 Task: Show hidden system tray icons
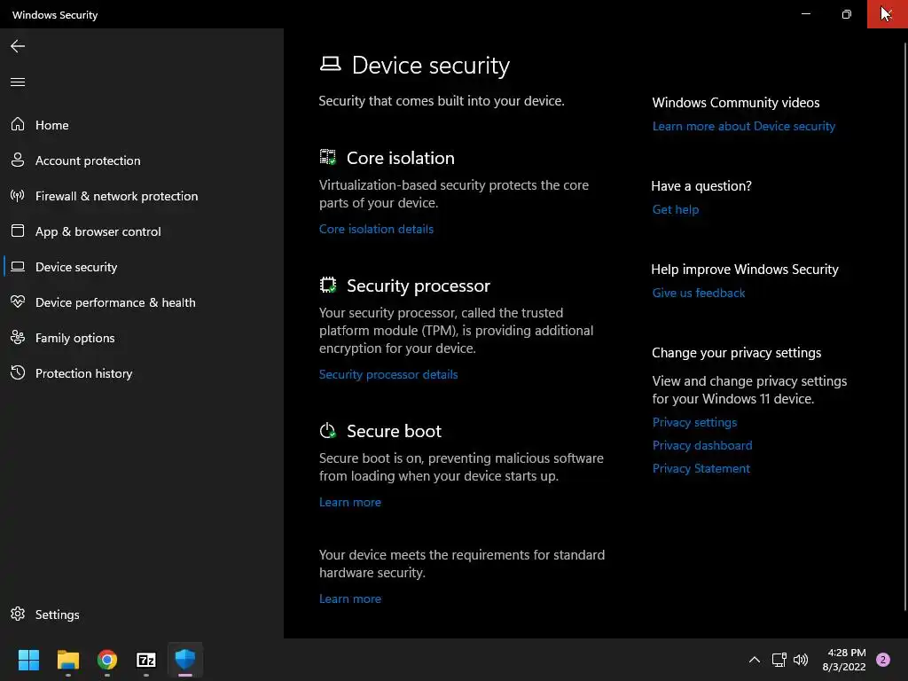pyautogui.click(x=754, y=660)
